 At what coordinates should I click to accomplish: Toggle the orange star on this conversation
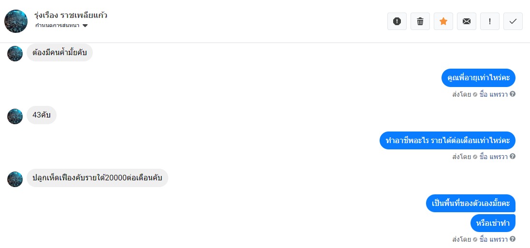click(x=443, y=21)
